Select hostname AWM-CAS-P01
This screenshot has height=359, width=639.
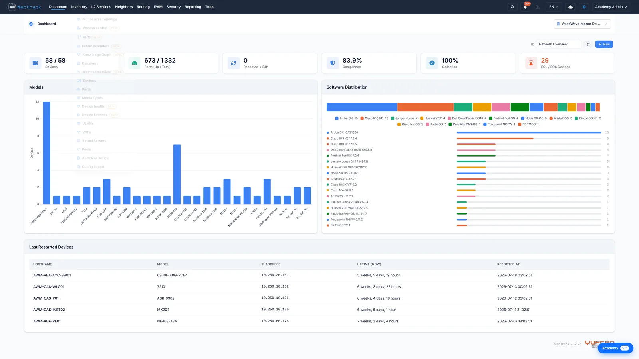point(46,298)
